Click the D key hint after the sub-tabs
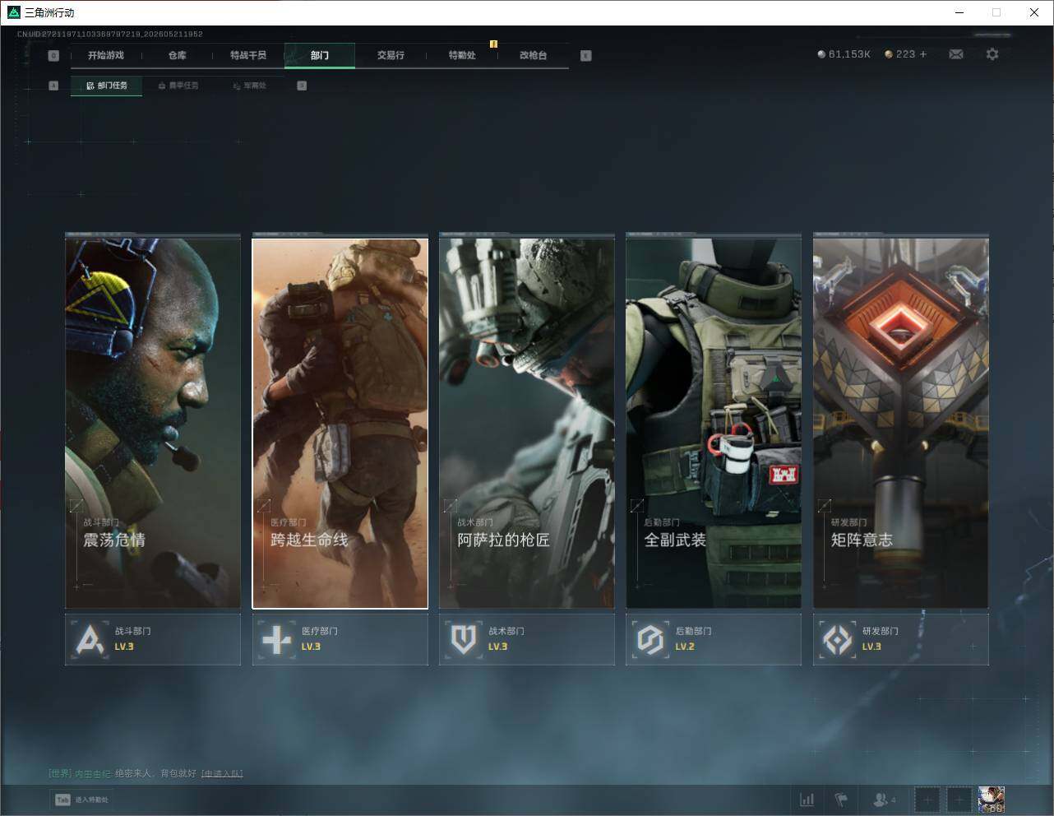Screen dimensions: 1054x816 point(302,86)
